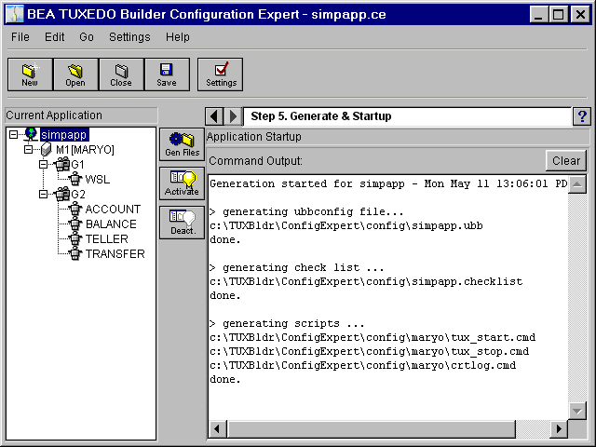Screen dimensions: 596x447
Task: Click the horizontal scroll right arrow
Action: pyautogui.click(x=559, y=429)
